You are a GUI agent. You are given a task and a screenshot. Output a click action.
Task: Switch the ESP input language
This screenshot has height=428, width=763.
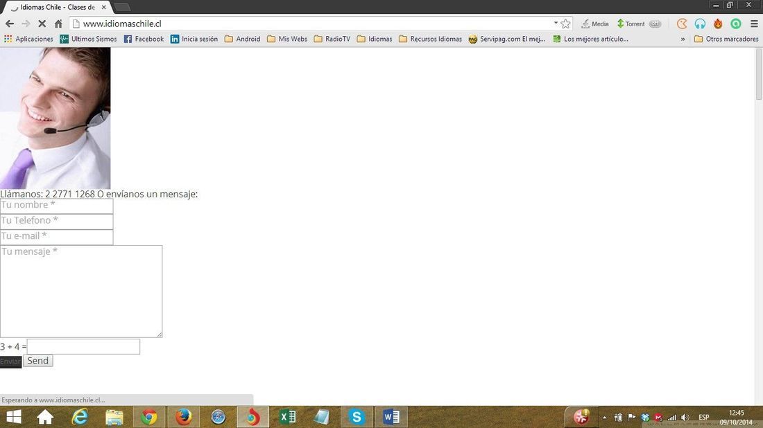point(703,418)
